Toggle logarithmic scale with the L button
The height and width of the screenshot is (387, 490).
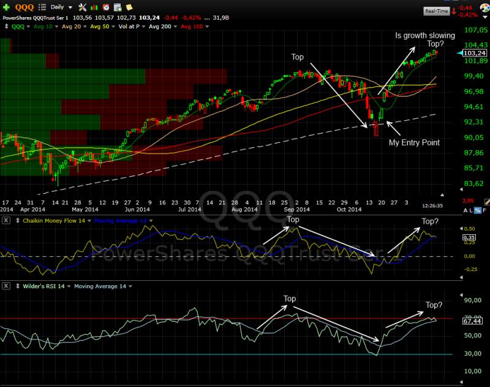[471, 210]
